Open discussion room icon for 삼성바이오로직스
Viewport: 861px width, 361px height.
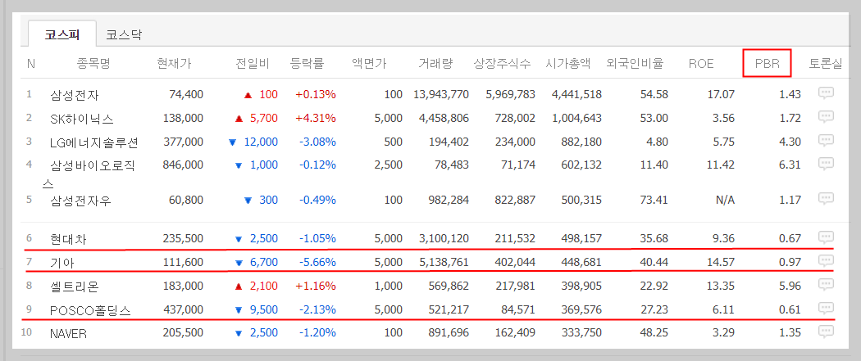(x=826, y=164)
